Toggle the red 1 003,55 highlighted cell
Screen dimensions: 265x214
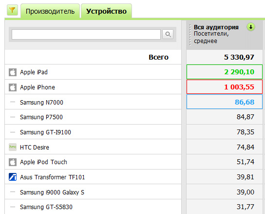click(225, 87)
